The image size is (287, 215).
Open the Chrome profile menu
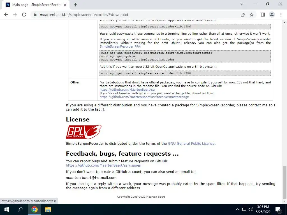pos(272,15)
